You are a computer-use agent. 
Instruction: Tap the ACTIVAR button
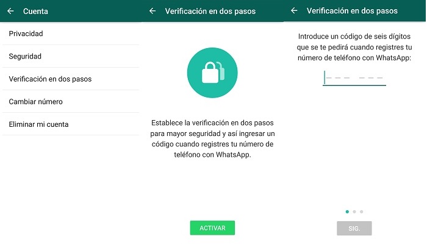(x=212, y=228)
